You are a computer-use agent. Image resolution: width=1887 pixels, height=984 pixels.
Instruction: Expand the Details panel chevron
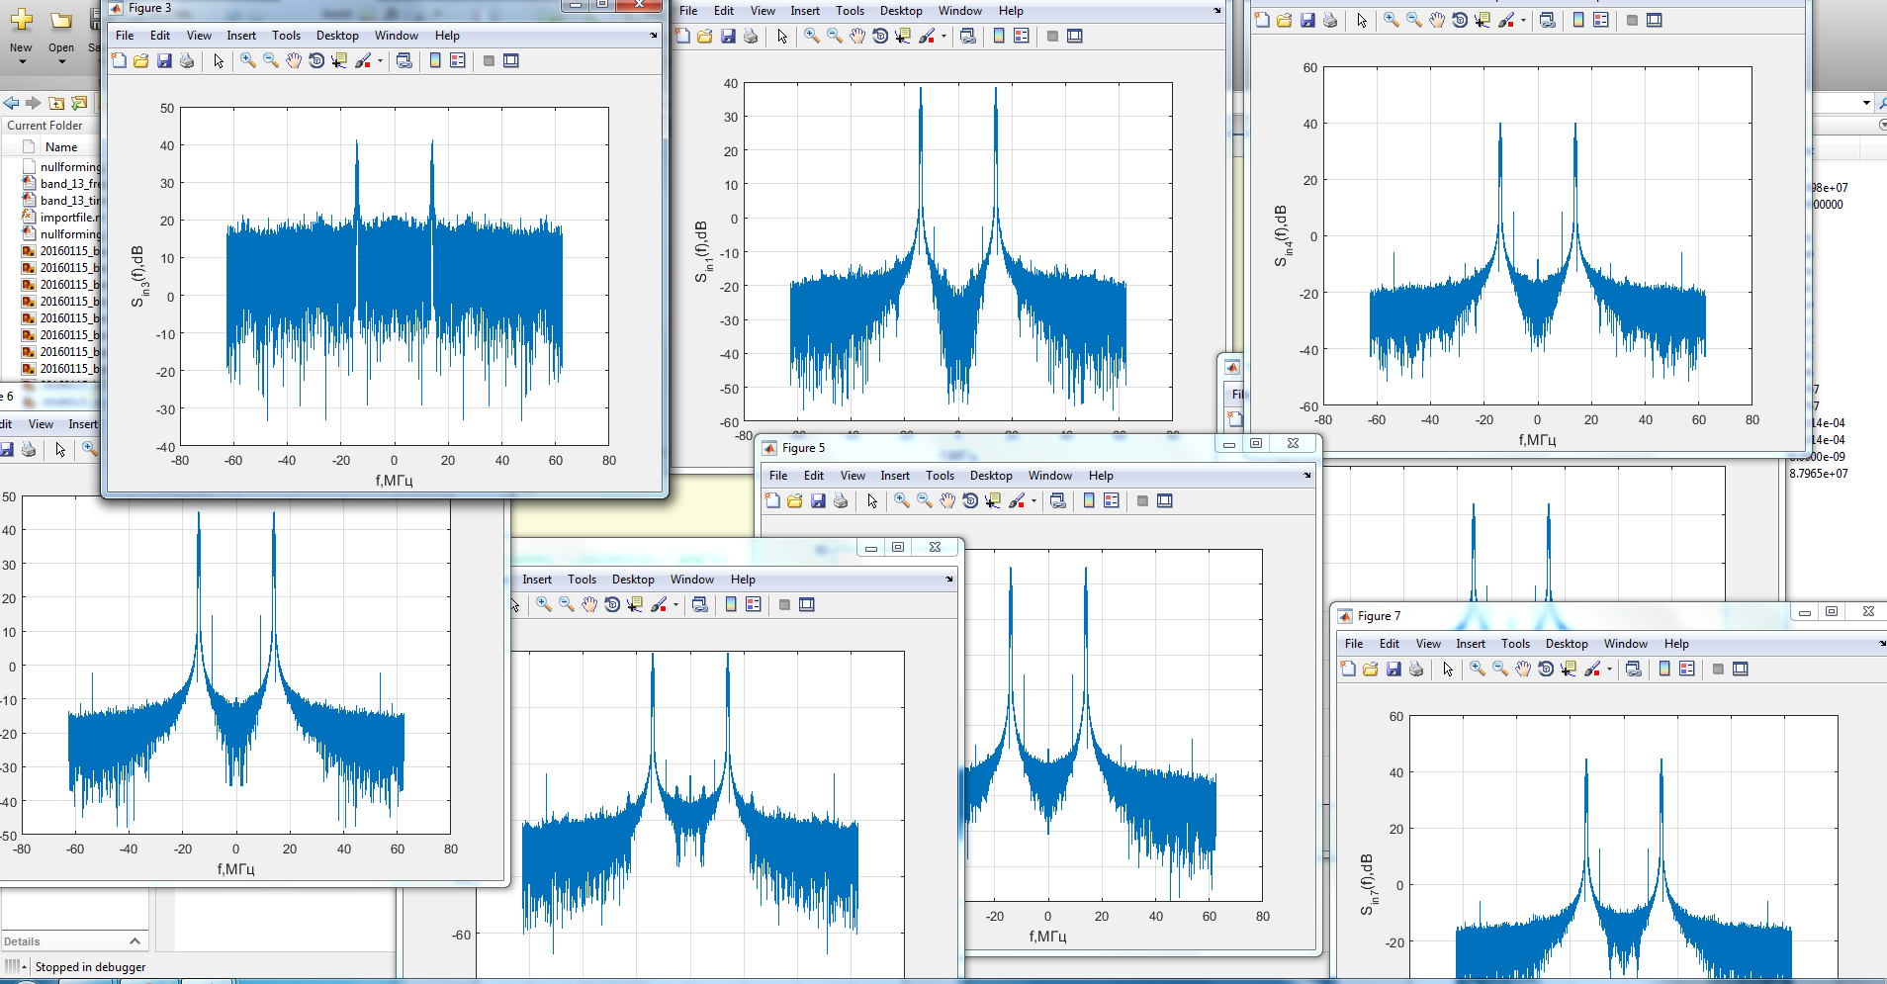(135, 940)
